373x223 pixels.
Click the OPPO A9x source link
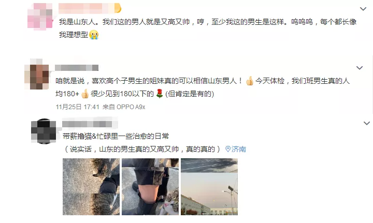tap(131, 107)
